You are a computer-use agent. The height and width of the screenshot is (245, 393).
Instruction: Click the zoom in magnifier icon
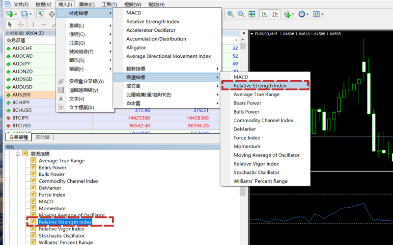tap(230, 14)
